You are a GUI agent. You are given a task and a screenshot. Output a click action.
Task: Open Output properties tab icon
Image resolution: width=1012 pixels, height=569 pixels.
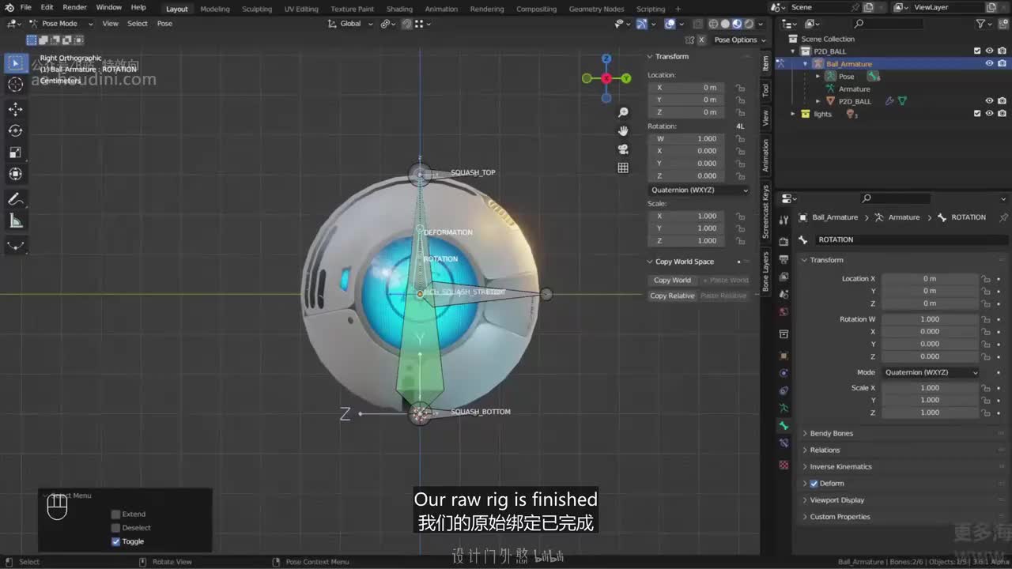click(x=784, y=259)
